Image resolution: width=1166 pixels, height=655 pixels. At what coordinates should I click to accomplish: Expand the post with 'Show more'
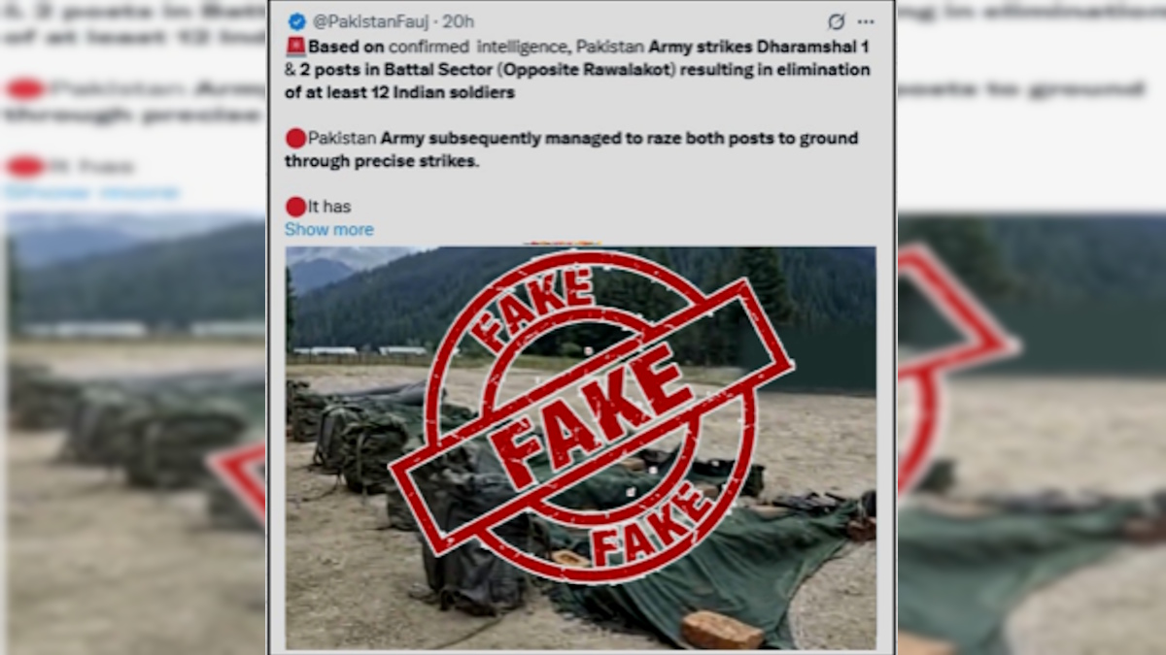329,230
